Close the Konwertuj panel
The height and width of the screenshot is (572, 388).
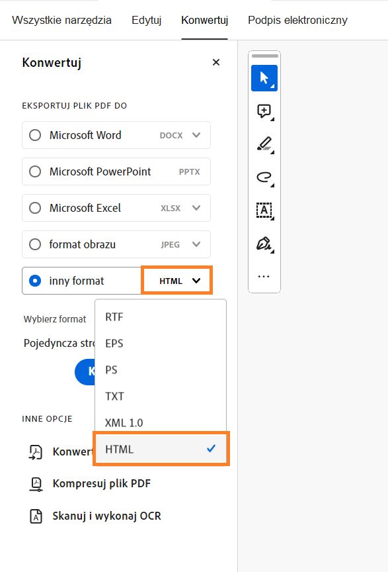click(x=215, y=62)
